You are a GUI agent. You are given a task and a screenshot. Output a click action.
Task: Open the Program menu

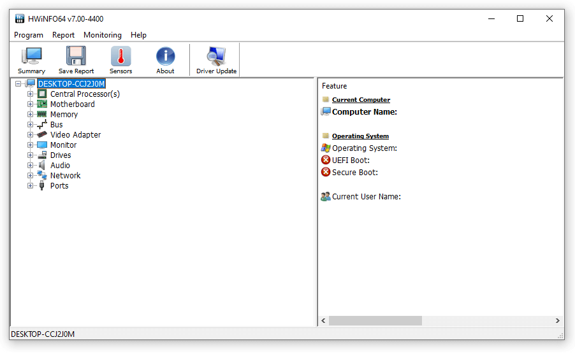(29, 35)
